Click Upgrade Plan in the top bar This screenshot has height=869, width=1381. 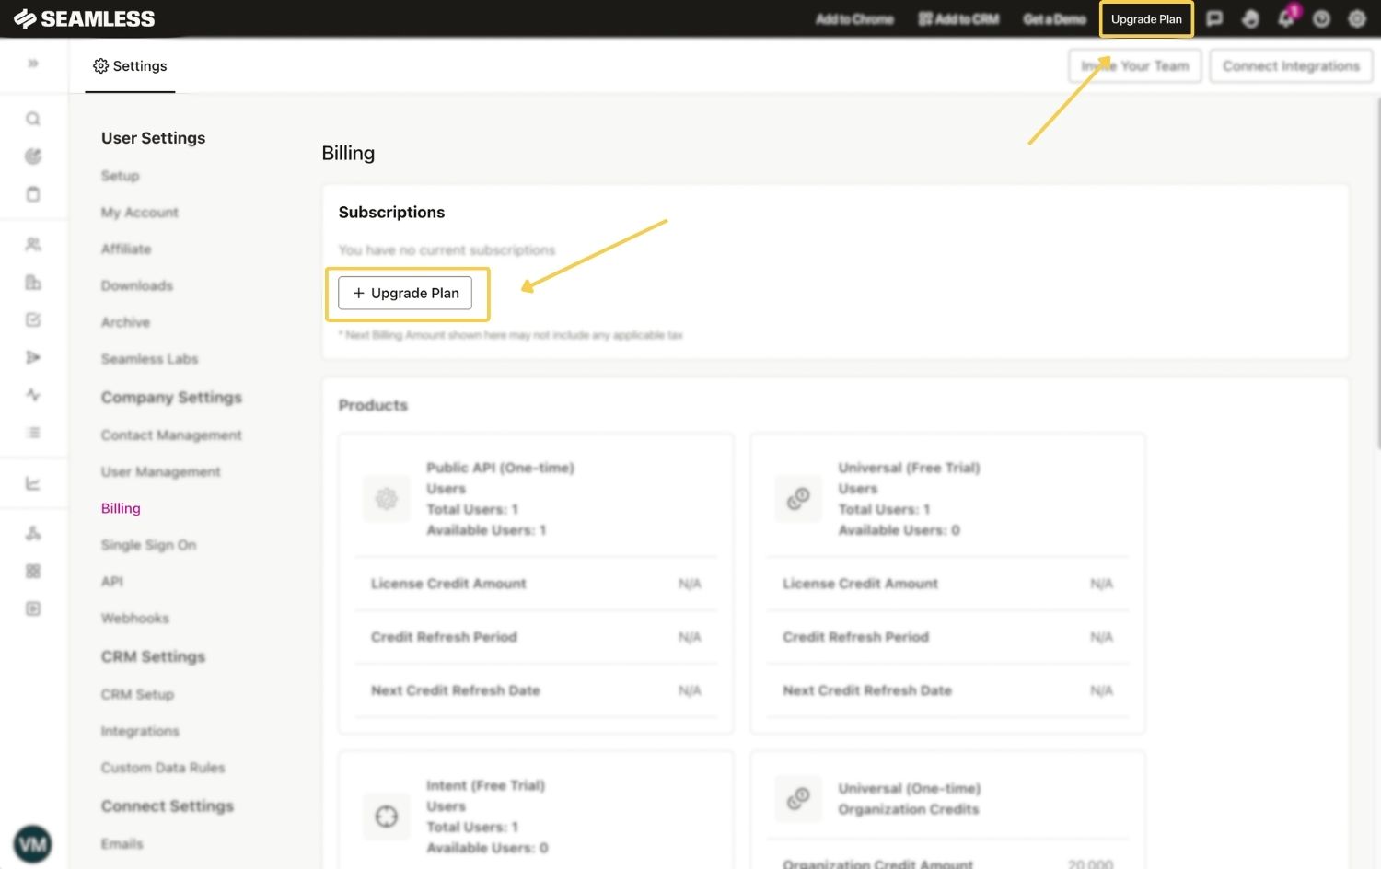(x=1146, y=19)
